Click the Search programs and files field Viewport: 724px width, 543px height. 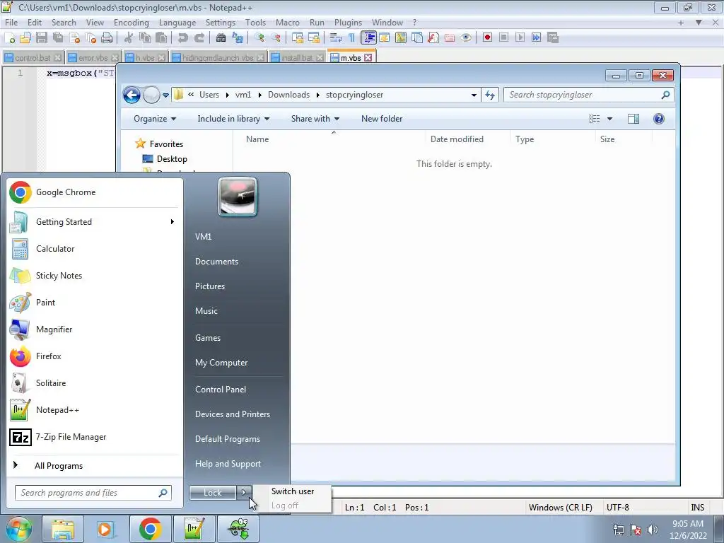pos(93,493)
